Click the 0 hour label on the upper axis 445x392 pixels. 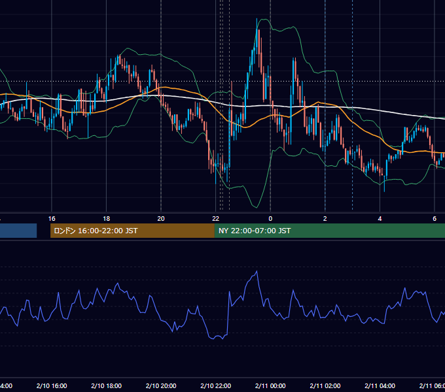click(270, 219)
